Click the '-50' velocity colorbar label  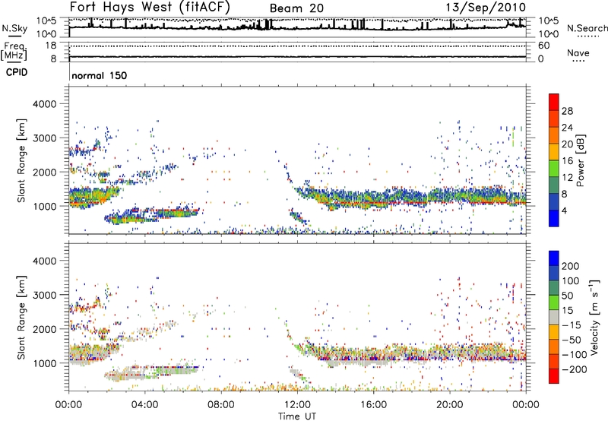(x=572, y=340)
